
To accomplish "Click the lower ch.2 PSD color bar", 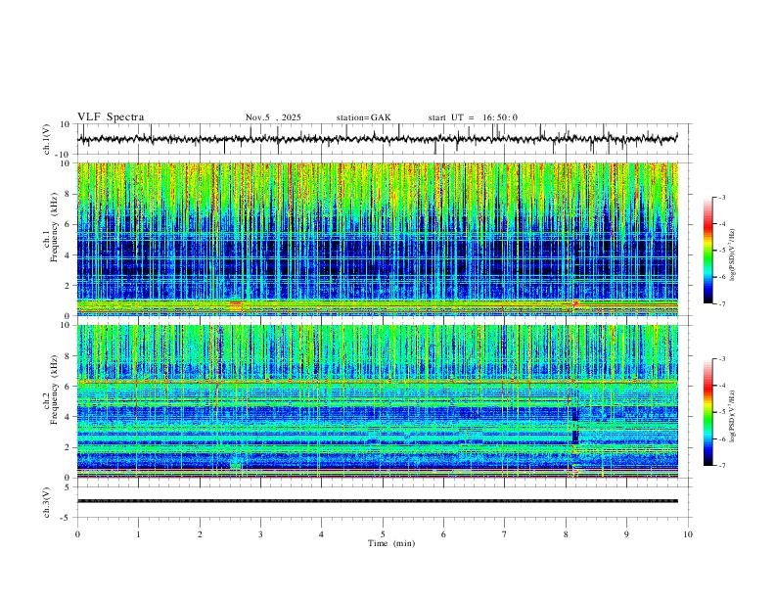I will click(x=707, y=412).
